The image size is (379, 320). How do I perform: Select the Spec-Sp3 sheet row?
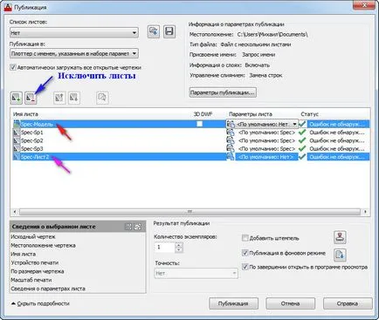point(190,149)
